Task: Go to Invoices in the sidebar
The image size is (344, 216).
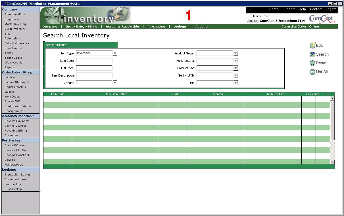Action: (10, 77)
